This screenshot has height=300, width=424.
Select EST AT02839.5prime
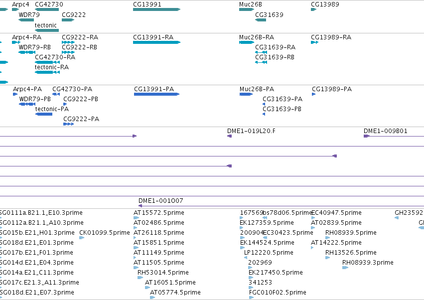click(x=336, y=223)
